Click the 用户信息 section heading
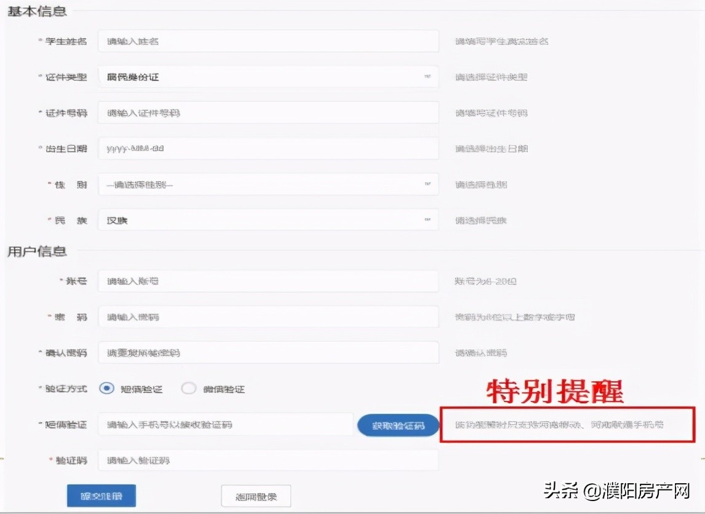The image size is (705, 514). (x=38, y=251)
